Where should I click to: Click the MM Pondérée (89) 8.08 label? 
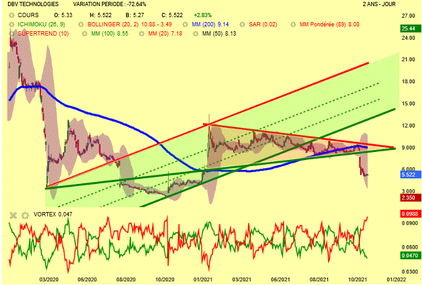(x=330, y=25)
